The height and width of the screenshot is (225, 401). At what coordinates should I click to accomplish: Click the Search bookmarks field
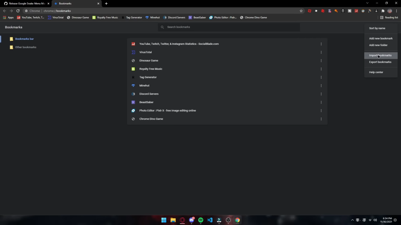coord(229,27)
